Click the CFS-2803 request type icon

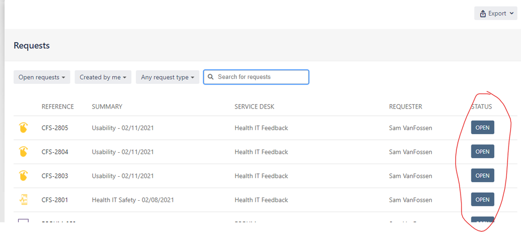[23, 176]
